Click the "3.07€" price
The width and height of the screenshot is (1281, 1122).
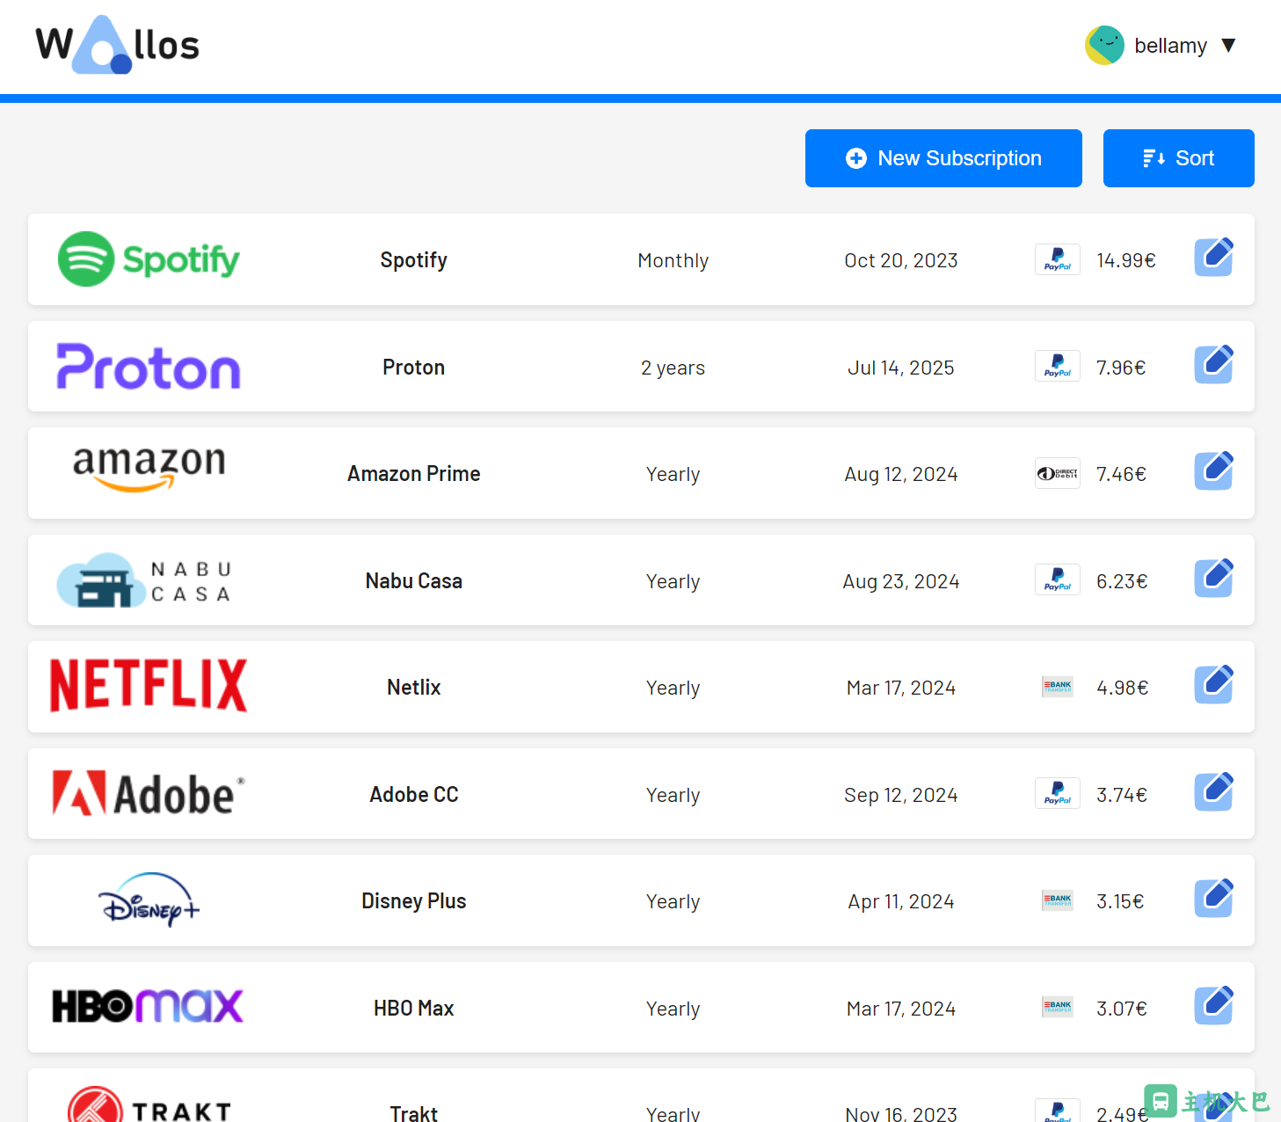tap(1122, 1009)
